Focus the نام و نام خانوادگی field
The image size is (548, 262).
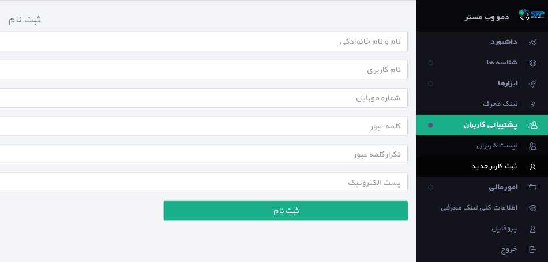(x=204, y=41)
